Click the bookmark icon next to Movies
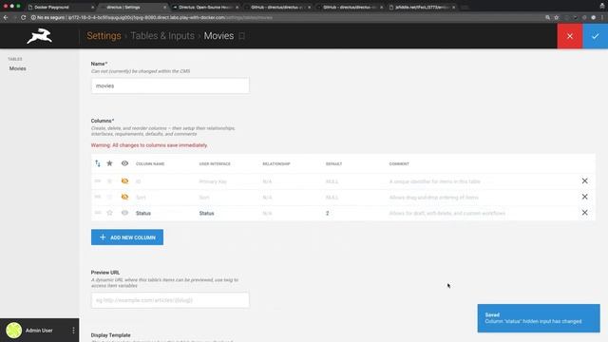The image size is (608, 342). [242, 36]
